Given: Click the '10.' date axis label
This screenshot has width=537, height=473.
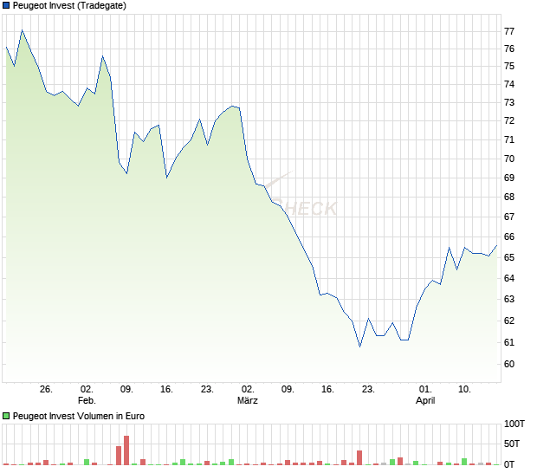Looking at the screenshot, I should (x=464, y=390).
